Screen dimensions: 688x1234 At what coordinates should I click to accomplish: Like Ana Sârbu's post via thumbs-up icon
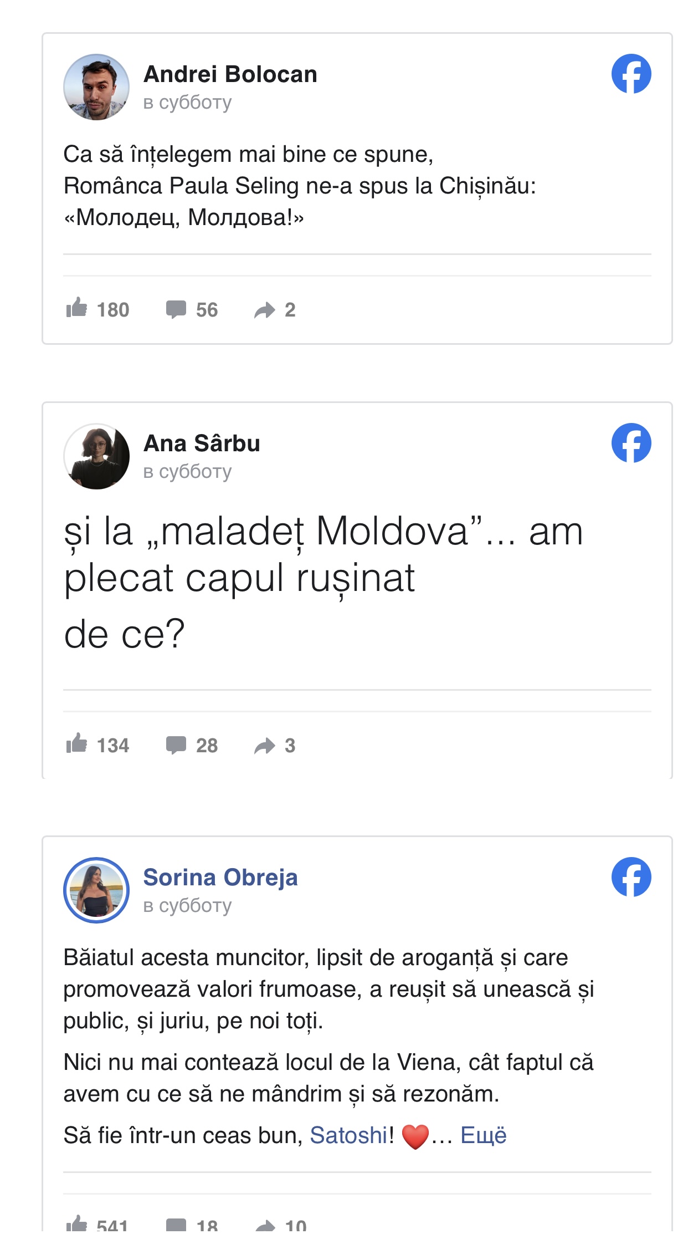coord(77,744)
